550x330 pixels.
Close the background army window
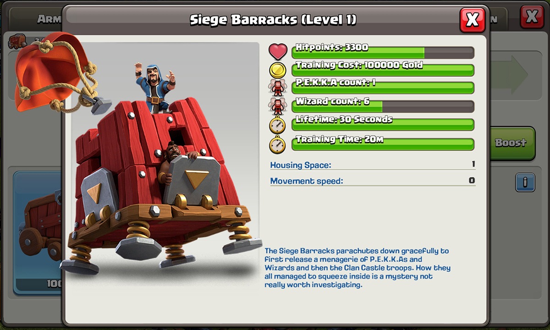point(532,17)
